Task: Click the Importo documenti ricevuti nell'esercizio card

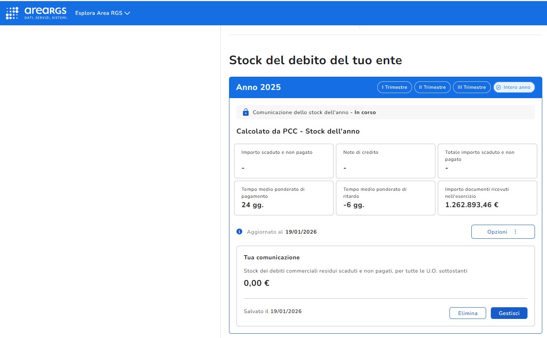Action: pyautogui.click(x=487, y=198)
